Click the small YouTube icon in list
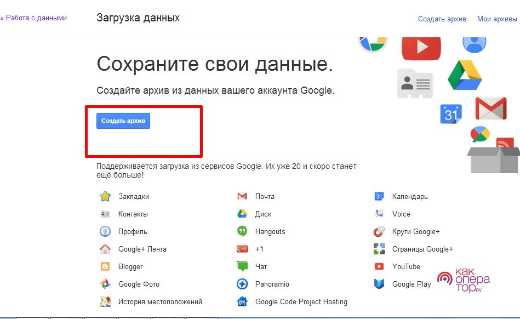Viewport: 520px width, 319px height. pyautogui.click(x=379, y=266)
